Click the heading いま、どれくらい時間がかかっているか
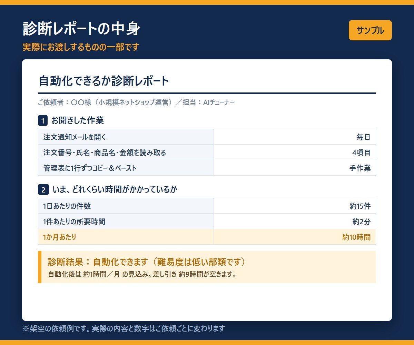The height and width of the screenshot is (345, 414). pos(115,190)
